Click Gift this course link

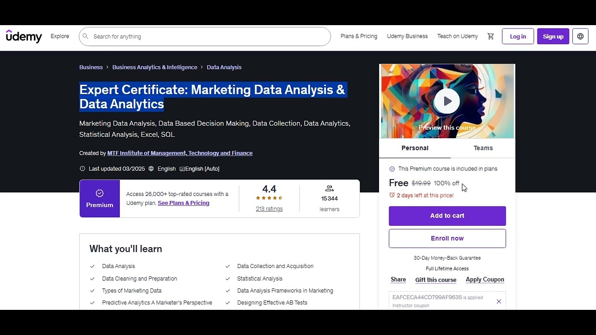[x=436, y=280]
